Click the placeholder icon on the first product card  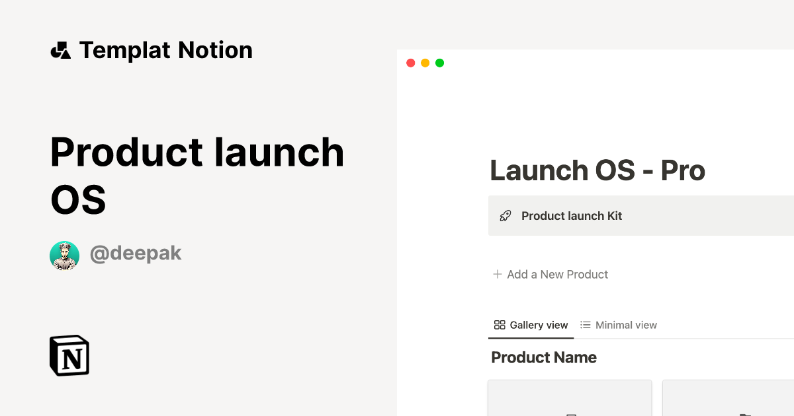pyautogui.click(x=571, y=414)
